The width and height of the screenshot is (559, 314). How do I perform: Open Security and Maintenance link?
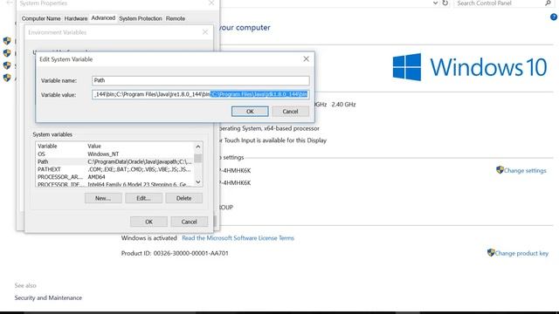click(48, 297)
